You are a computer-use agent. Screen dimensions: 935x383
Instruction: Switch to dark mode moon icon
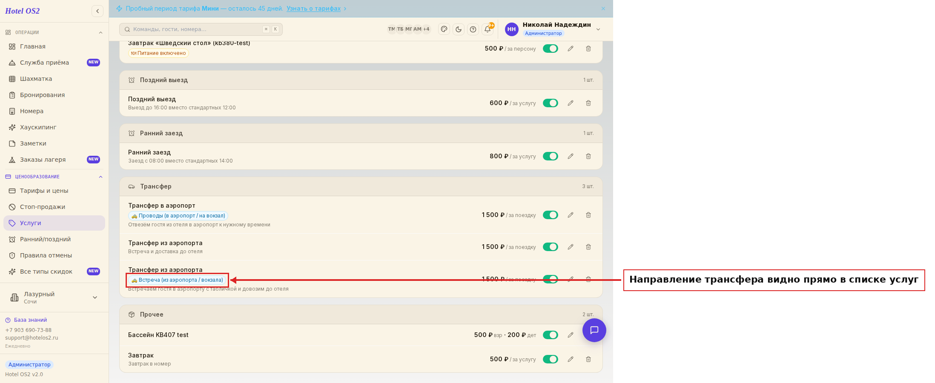point(459,29)
